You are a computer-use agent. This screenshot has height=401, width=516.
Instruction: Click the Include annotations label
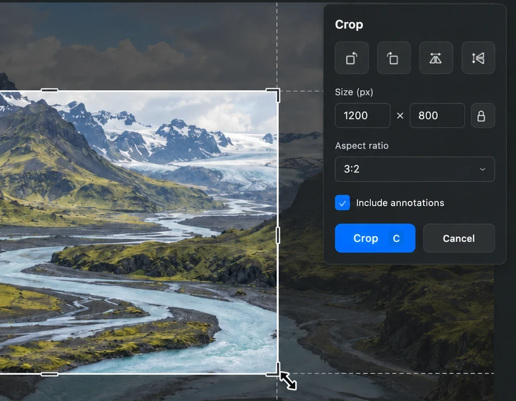pyautogui.click(x=400, y=203)
